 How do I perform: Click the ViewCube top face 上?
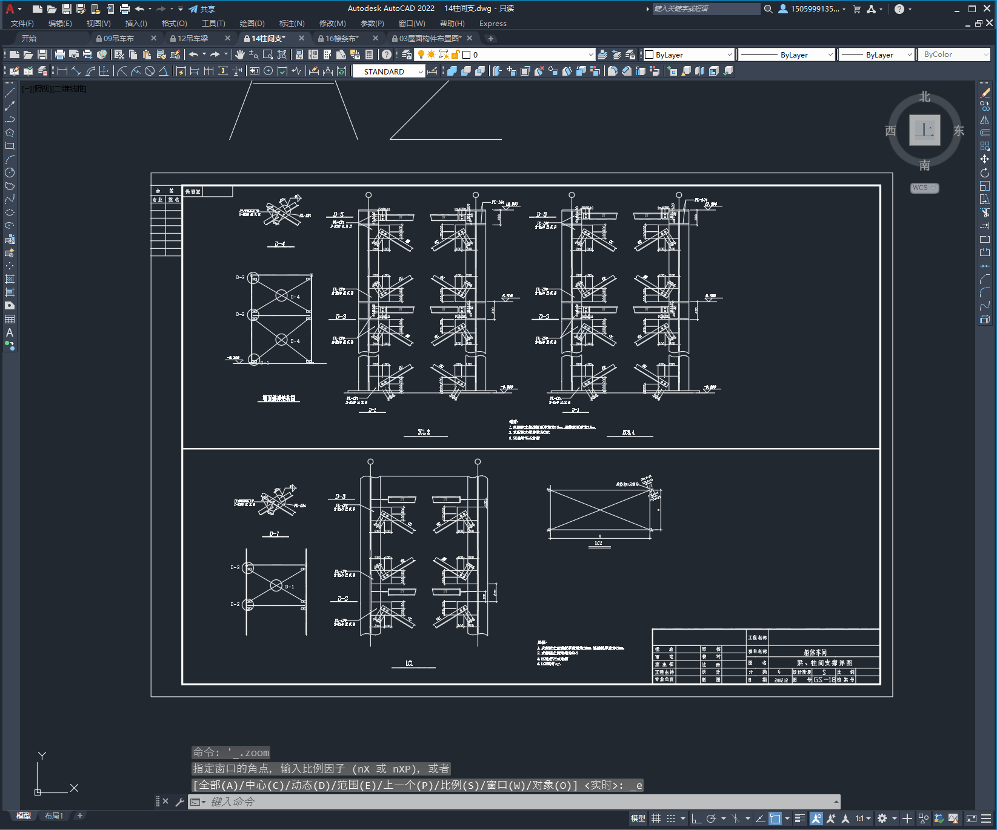click(x=924, y=130)
